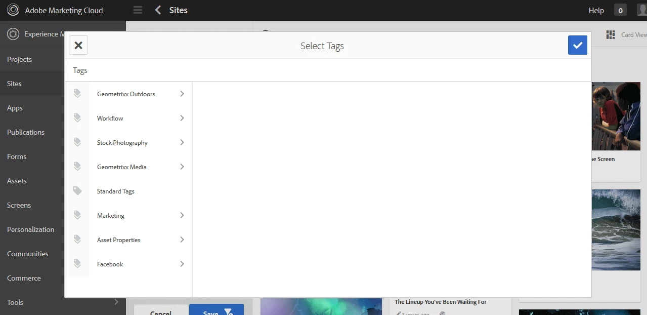Screen dimensions: 647x315
Task: Click the Adobe Marketing Cloud logo icon
Action: tap(13, 10)
